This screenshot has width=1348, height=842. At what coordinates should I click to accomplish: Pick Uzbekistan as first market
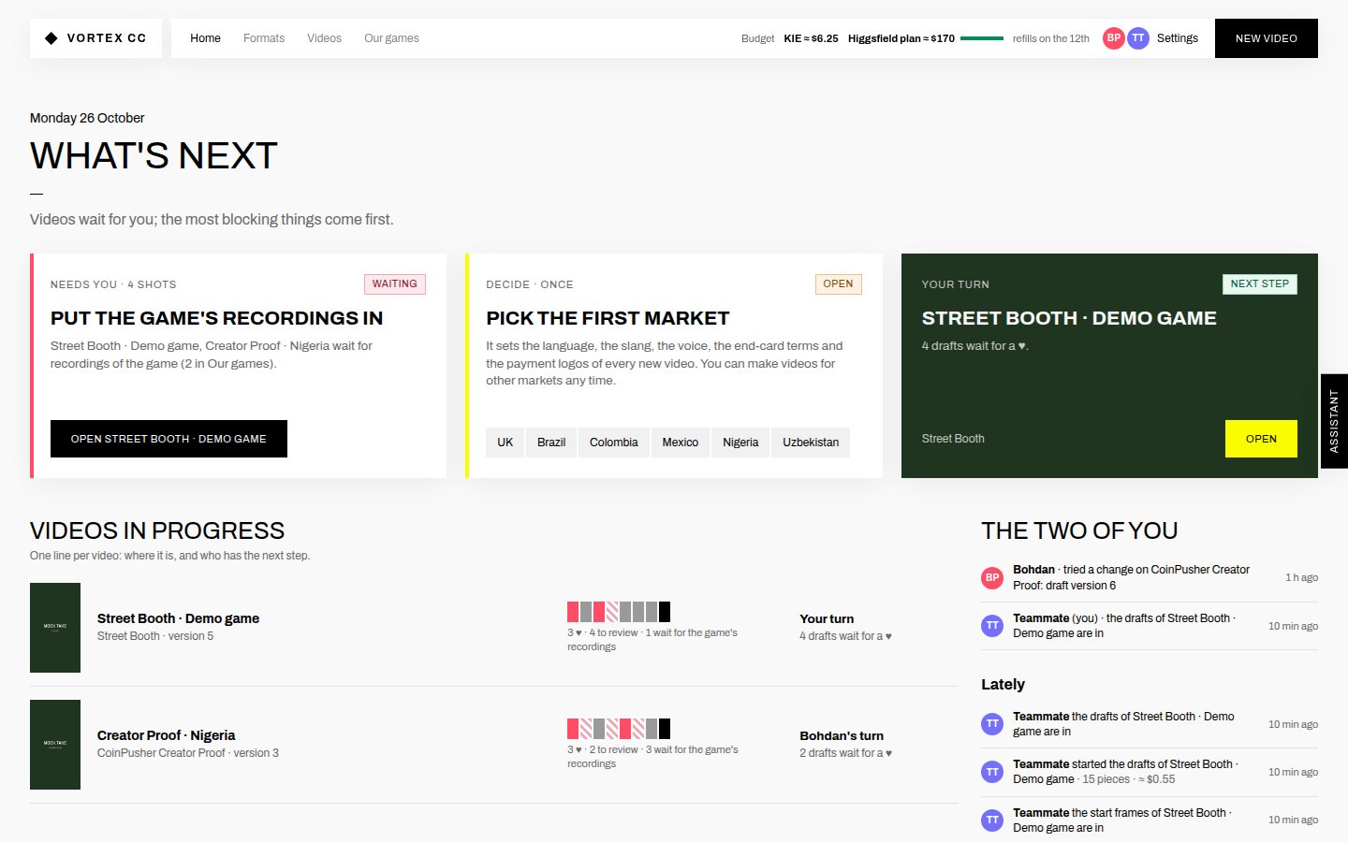click(811, 443)
